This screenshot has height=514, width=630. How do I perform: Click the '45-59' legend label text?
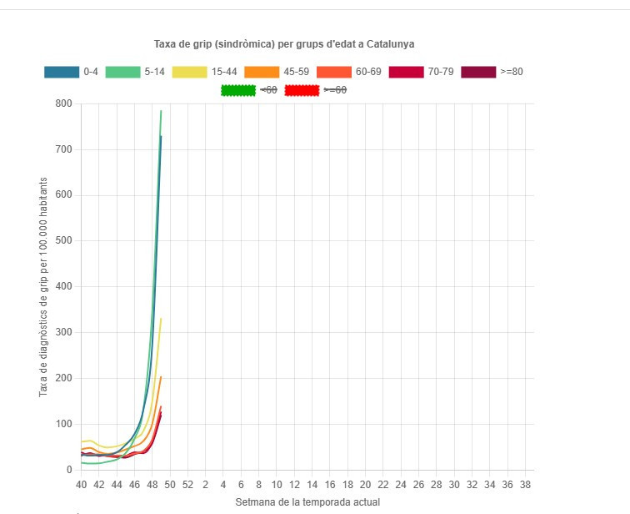pyautogui.click(x=297, y=72)
